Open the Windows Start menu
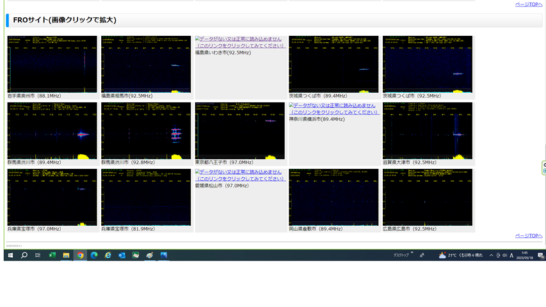 10,255
